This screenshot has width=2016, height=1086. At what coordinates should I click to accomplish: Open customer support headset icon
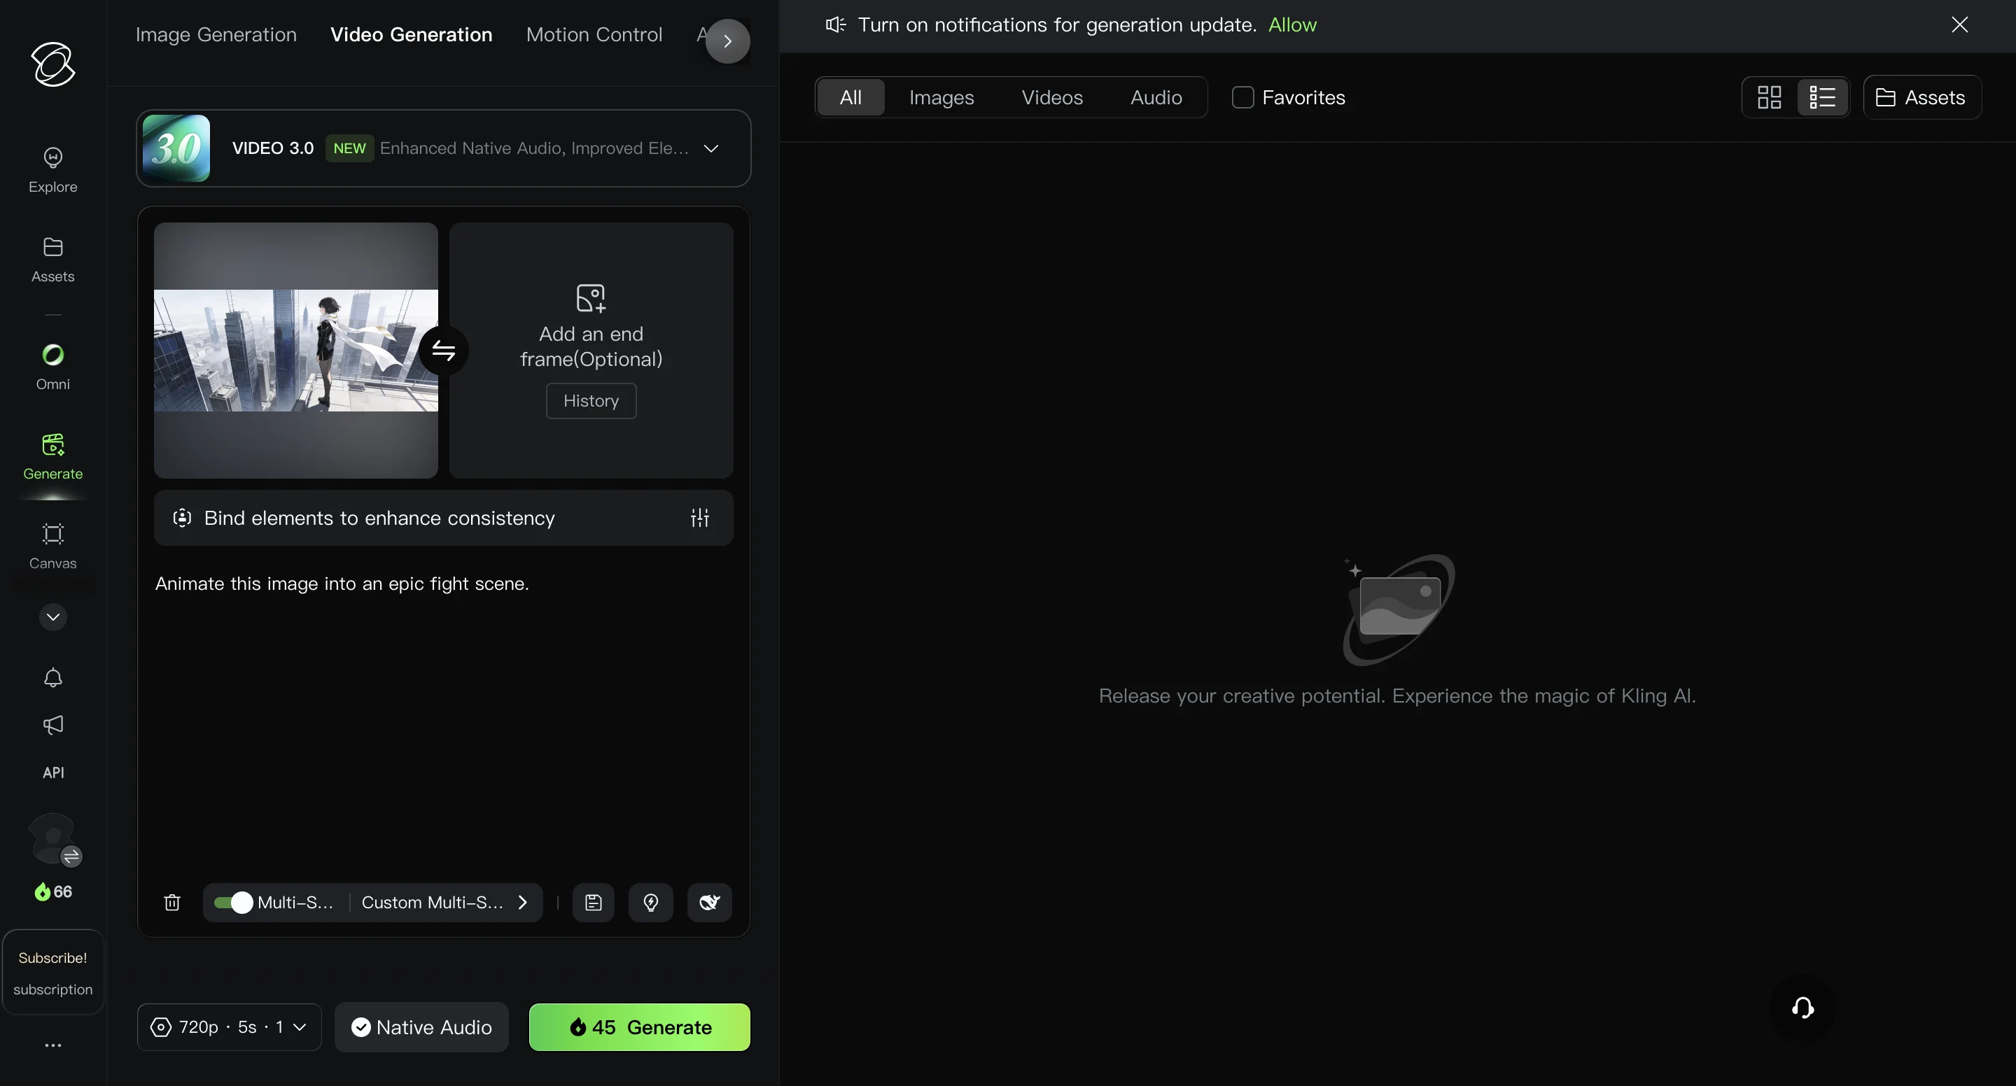[x=1802, y=1007]
